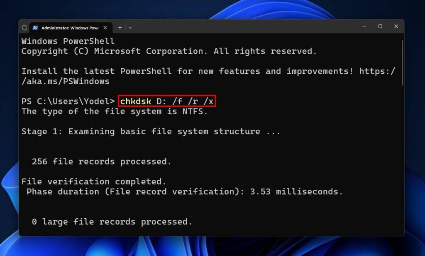This screenshot has height=256, width=425.
Task: Click the X icon to close PowerShell tab
Action: tap(105, 27)
